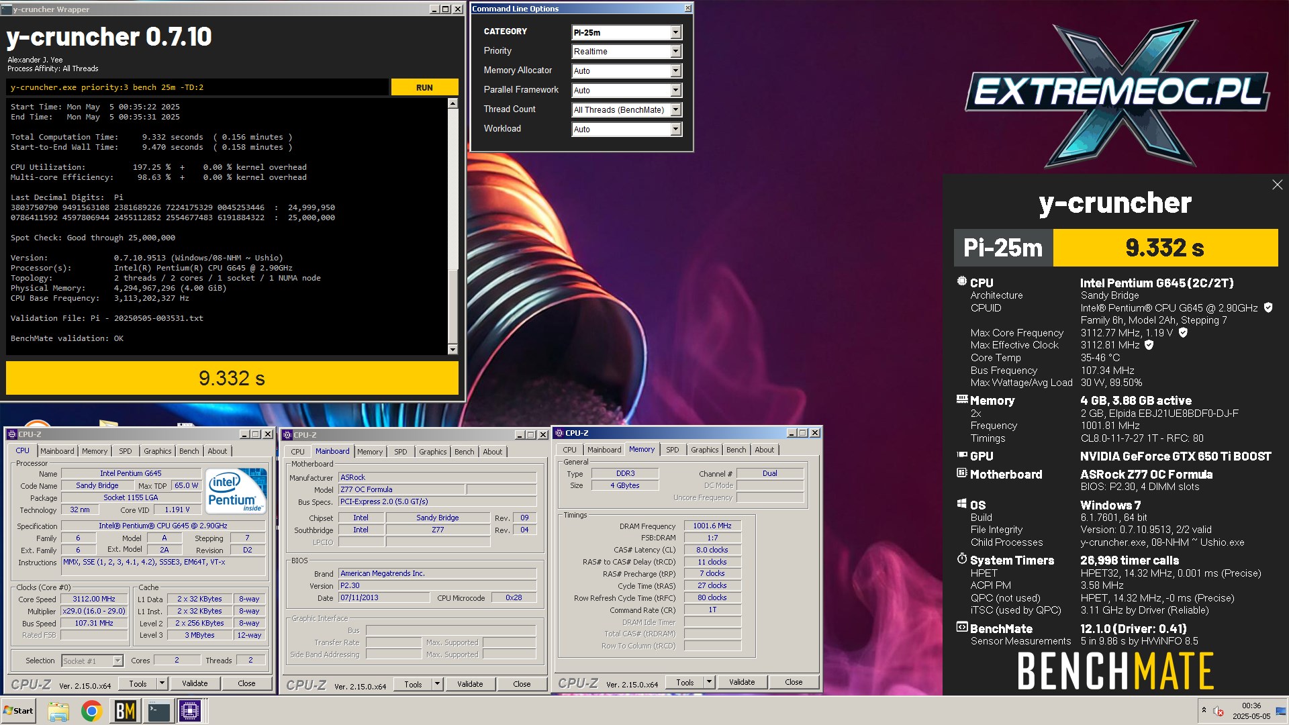This screenshot has width=1289, height=725.
Task: Open the SPD tab in CPU-Z Mainboard window
Action: (x=401, y=452)
